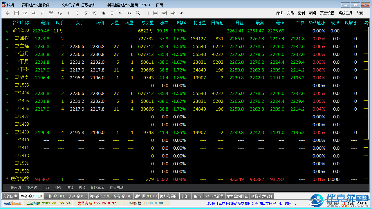Switch to the ETF基金 sub-tab
Screen dimensions: 372x209
tap(97, 188)
